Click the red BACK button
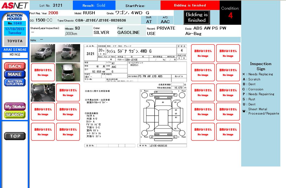The width and height of the screenshot is (286, 188). [x=15, y=66]
